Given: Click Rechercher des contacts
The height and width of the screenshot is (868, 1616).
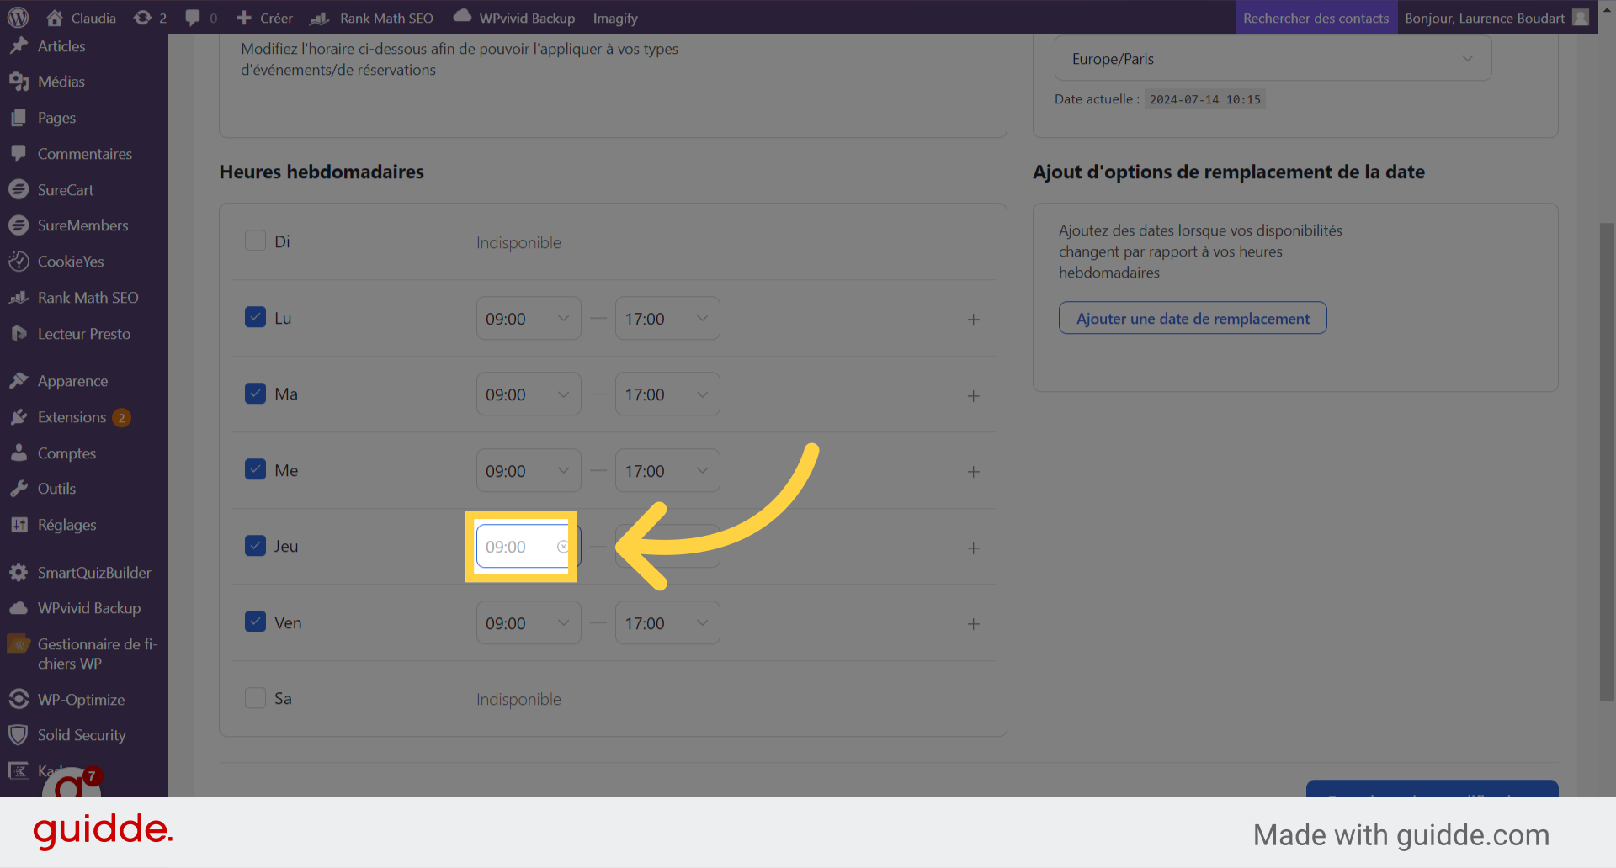Looking at the screenshot, I should coord(1316,18).
